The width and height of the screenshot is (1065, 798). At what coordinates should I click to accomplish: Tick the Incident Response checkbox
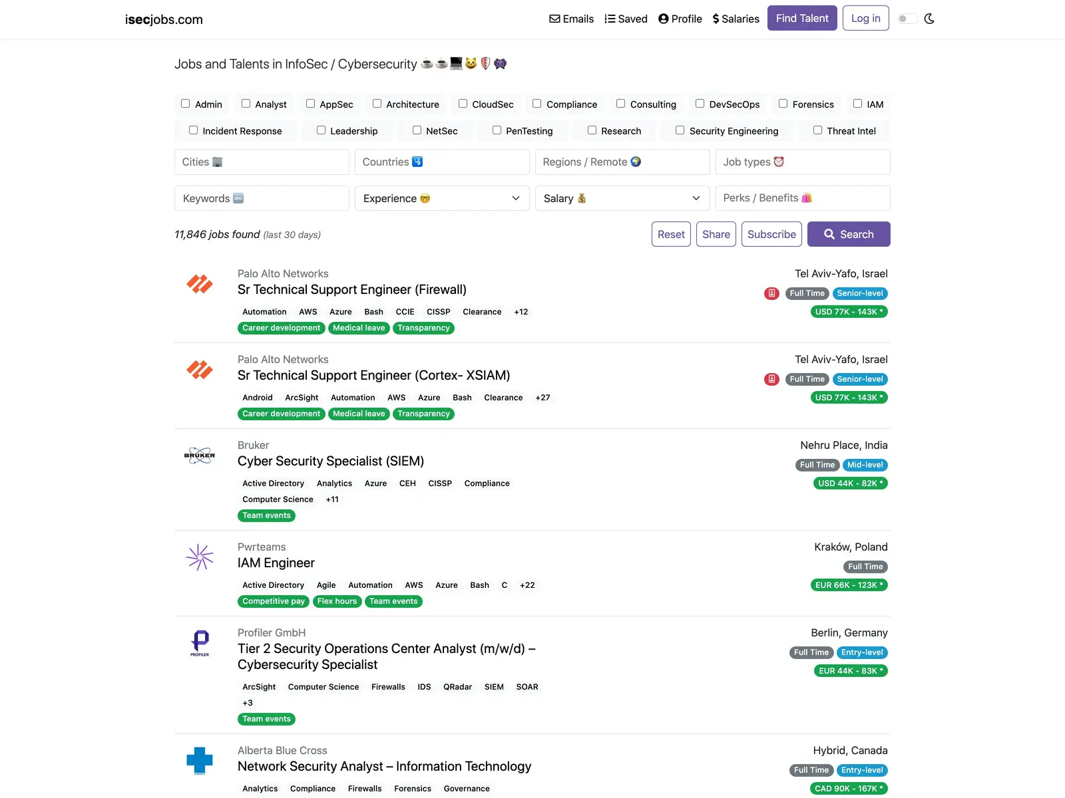coord(193,130)
